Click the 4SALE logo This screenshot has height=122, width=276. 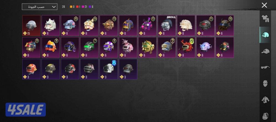click(26, 110)
